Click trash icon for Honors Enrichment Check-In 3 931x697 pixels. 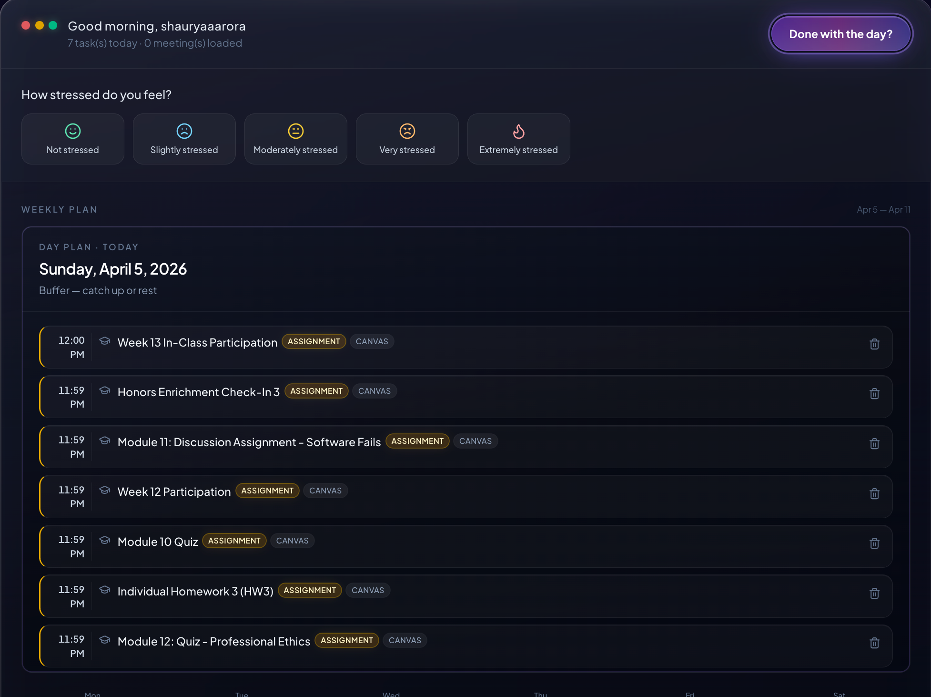click(874, 394)
